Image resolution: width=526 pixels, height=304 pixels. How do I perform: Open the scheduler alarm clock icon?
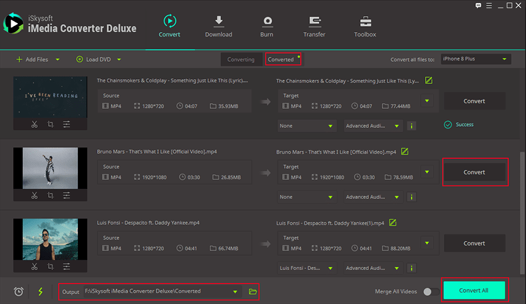(x=19, y=292)
